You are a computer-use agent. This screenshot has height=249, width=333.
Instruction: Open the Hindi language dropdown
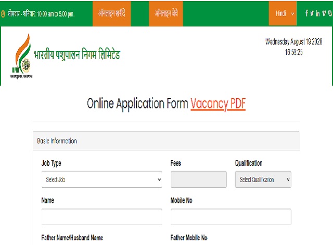click(x=283, y=13)
